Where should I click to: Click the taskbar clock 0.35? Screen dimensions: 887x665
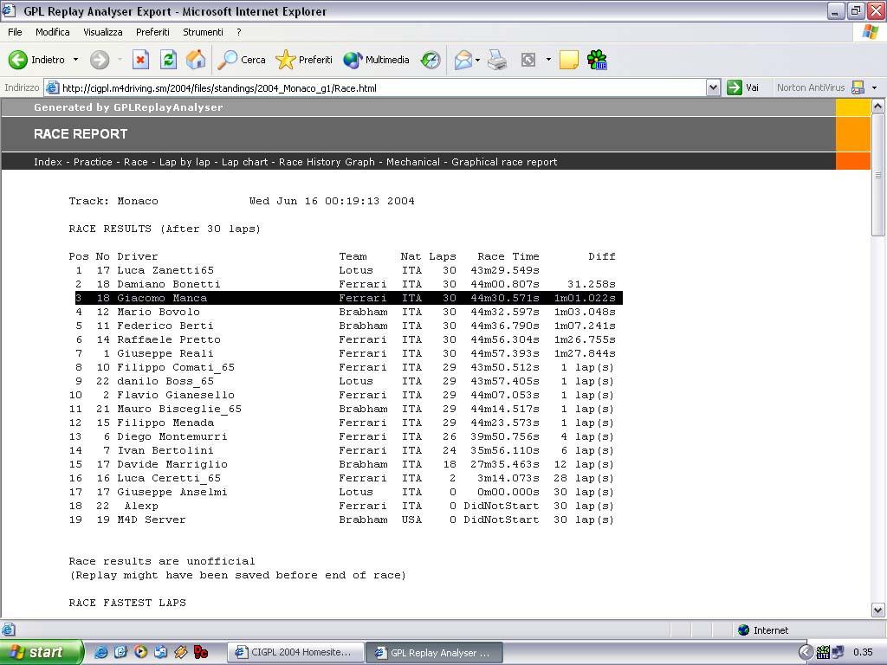pyautogui.click(x=864, y=653)
